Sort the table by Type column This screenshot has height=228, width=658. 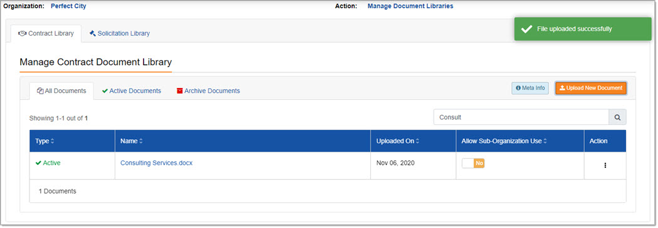pyautogui.click(x=44, y=141)
